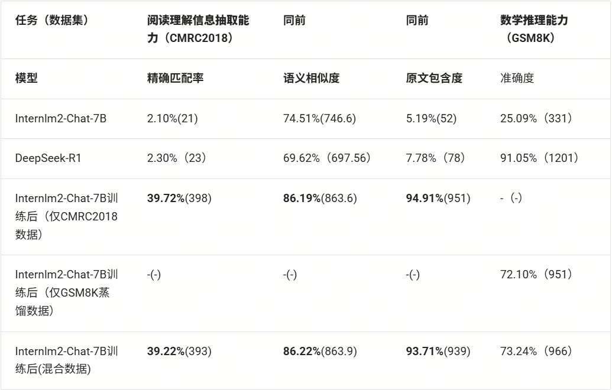Click the 数学推理能力（GSM8K）column header
Viewport: 612px width, 390px height.
534,29
